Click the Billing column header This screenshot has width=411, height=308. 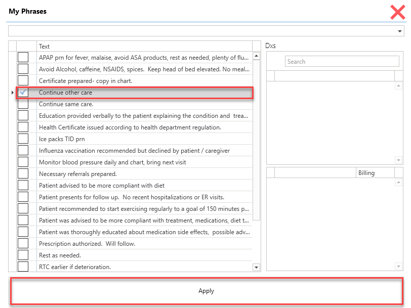click(x=375, y=173)
